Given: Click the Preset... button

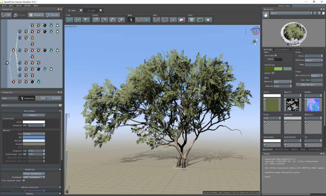Looking at the screenshot, I should (34, 115).
